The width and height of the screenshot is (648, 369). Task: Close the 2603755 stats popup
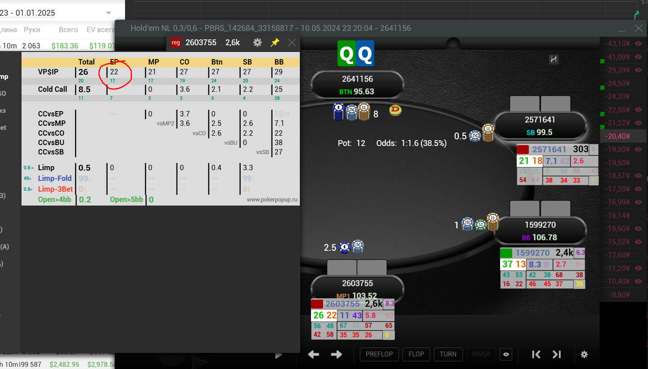(x=292, y=43)
